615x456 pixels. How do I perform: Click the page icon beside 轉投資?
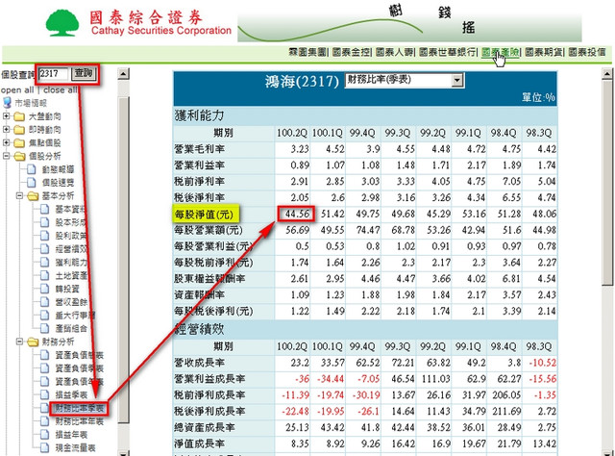[45, 289]
